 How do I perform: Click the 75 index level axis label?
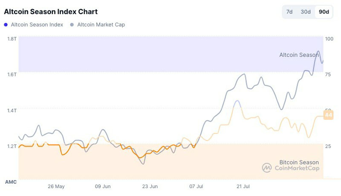(x=328, y=74)
